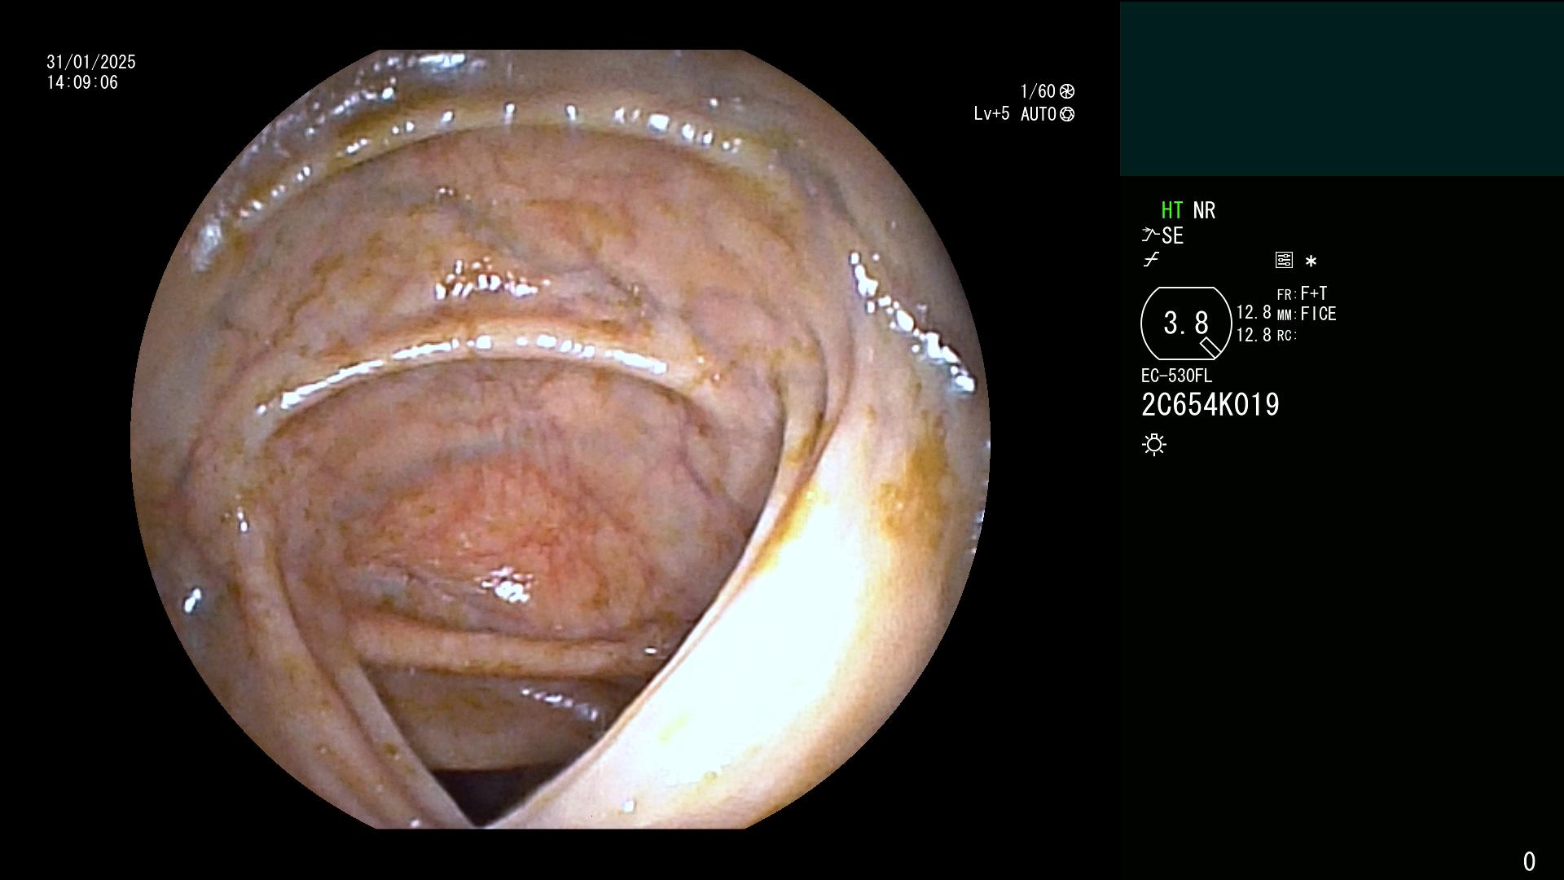
Task: Click the date 31/01/2025
Action: [x=91, y=62]
